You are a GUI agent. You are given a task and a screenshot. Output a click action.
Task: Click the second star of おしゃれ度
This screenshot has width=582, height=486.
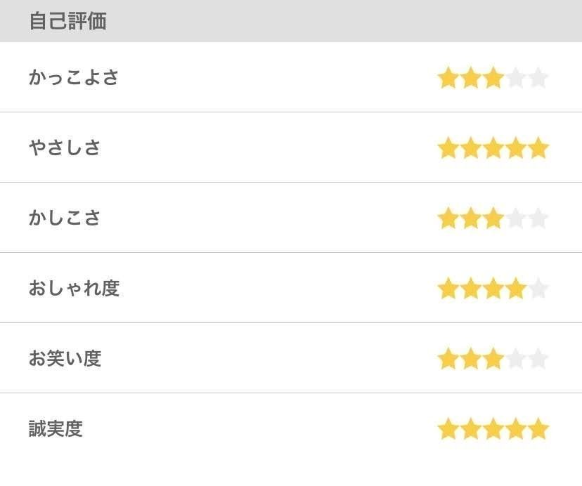click(x=470, y=289)
